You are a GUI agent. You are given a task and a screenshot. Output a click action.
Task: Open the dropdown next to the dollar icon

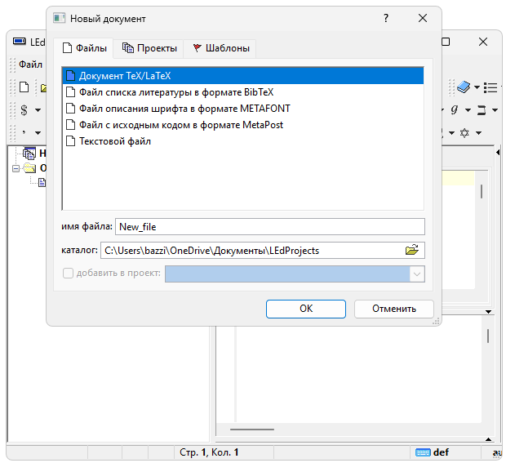pyautogui.click(x=38, y=110)
